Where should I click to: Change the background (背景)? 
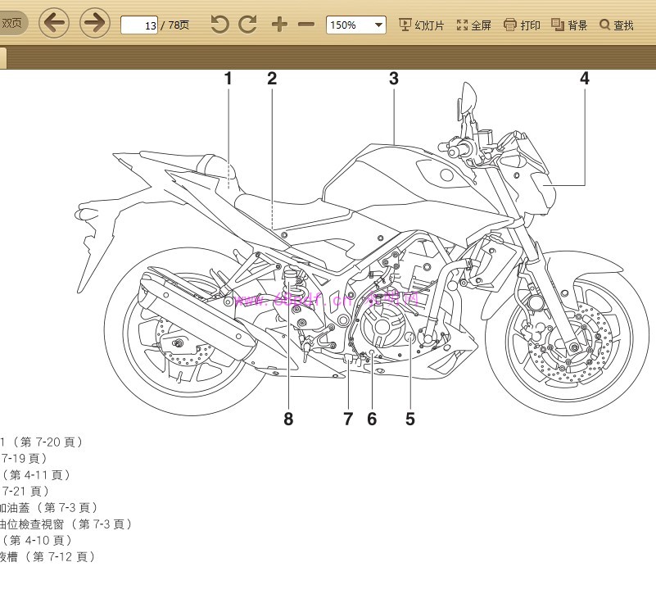coord(569,25)
